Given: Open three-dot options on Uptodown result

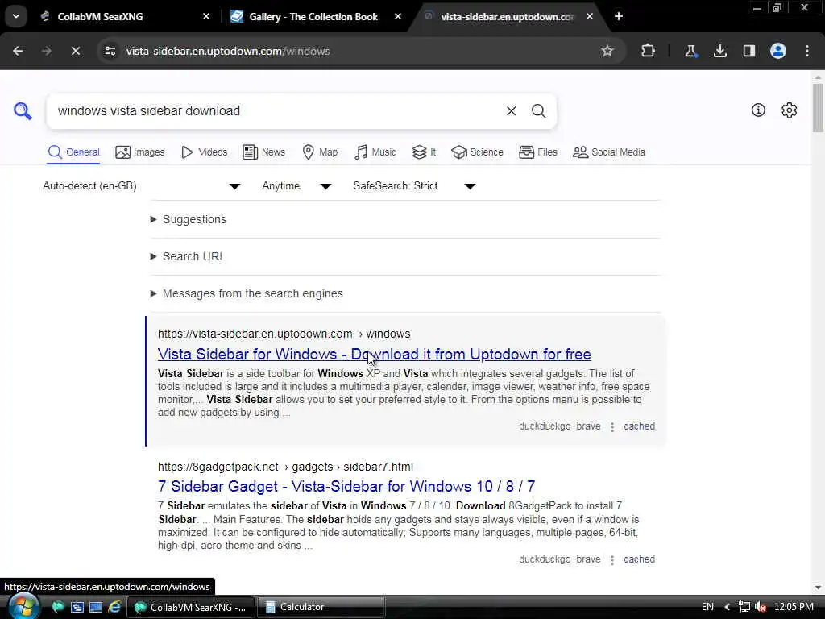Looking at the screenshot, I should (x=612, y=427).
